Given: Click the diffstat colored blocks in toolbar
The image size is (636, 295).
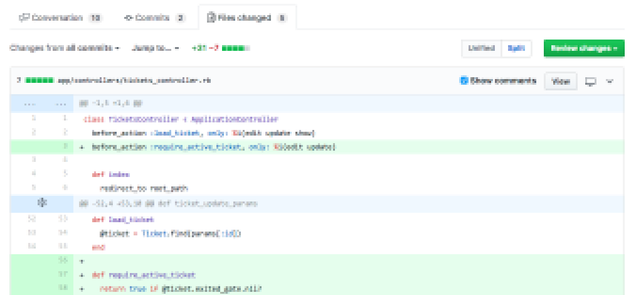Looking at the screenshot, I should (236, 48).
